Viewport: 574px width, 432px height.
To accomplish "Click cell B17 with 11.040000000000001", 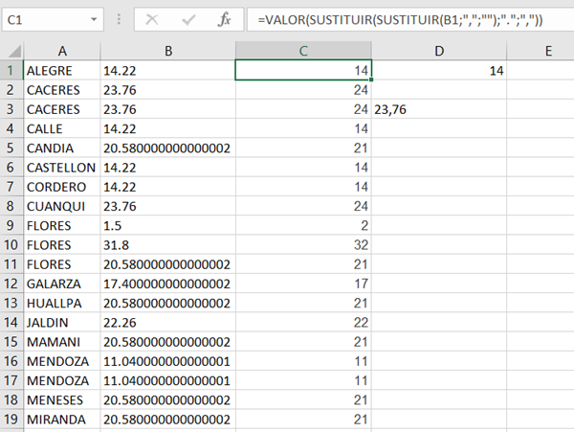I will tap(168, 380).
